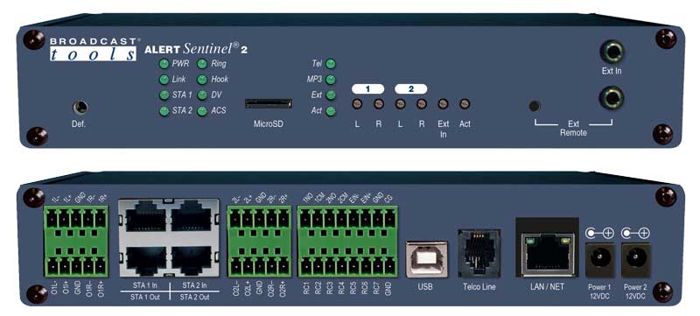Click the O2R+ screw terminal
Image resolution: width=700 pixels, height=316 pixels.
click(283, 266)
